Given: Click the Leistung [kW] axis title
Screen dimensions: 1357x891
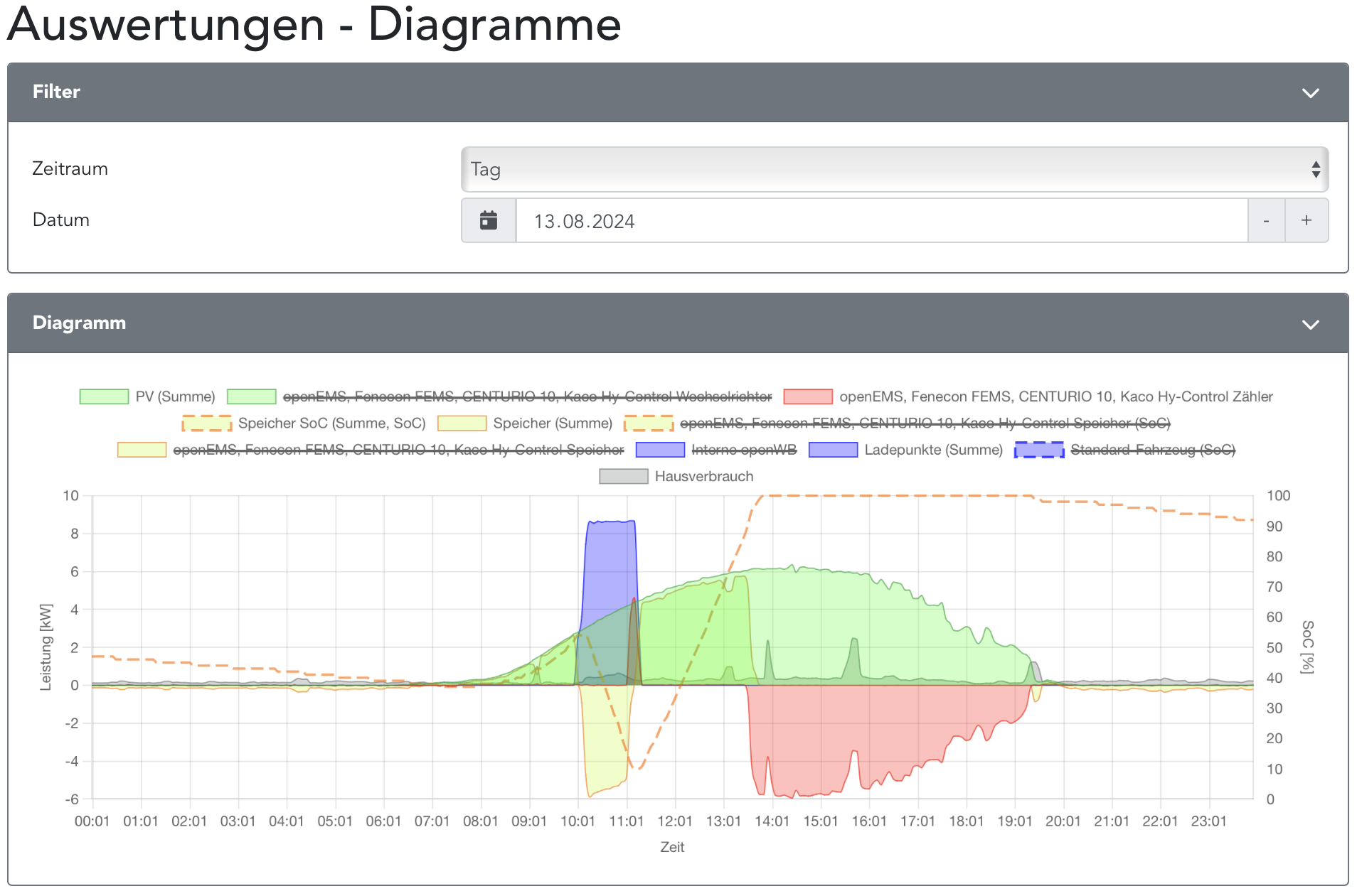Looking at the screenshot, I should 46,647.
